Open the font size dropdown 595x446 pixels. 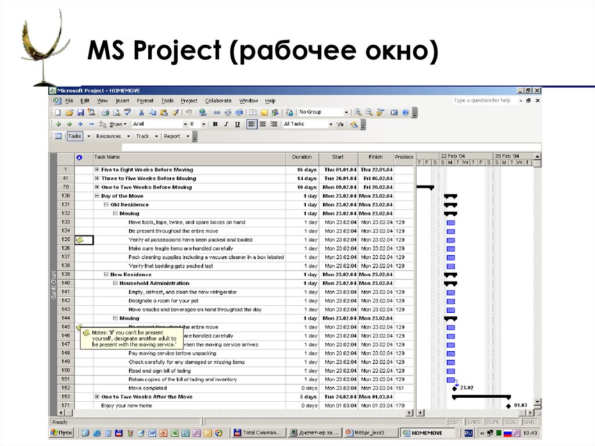(204, 124)
